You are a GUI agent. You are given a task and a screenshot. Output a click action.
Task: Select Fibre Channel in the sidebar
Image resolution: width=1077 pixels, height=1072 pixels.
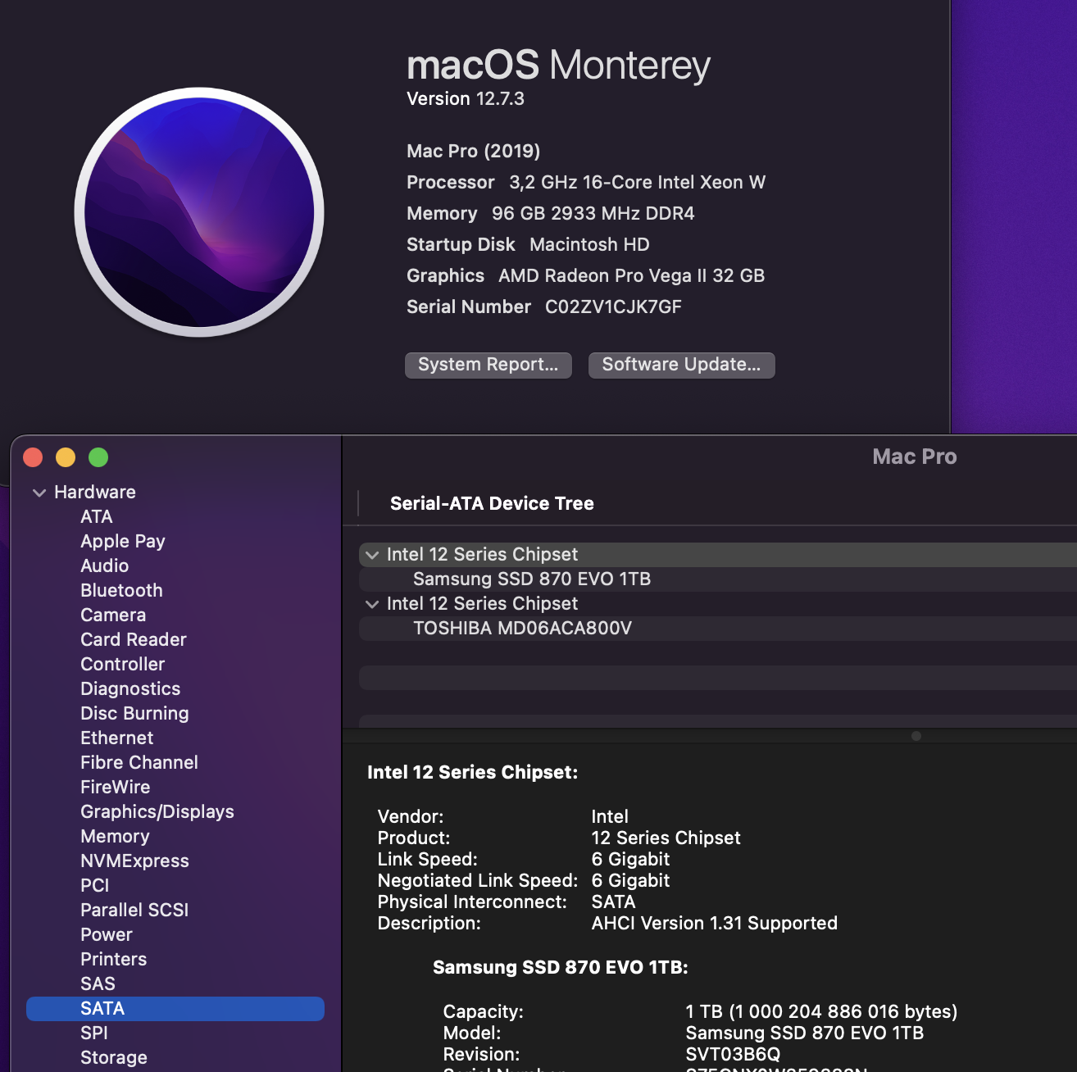[139, 763]
